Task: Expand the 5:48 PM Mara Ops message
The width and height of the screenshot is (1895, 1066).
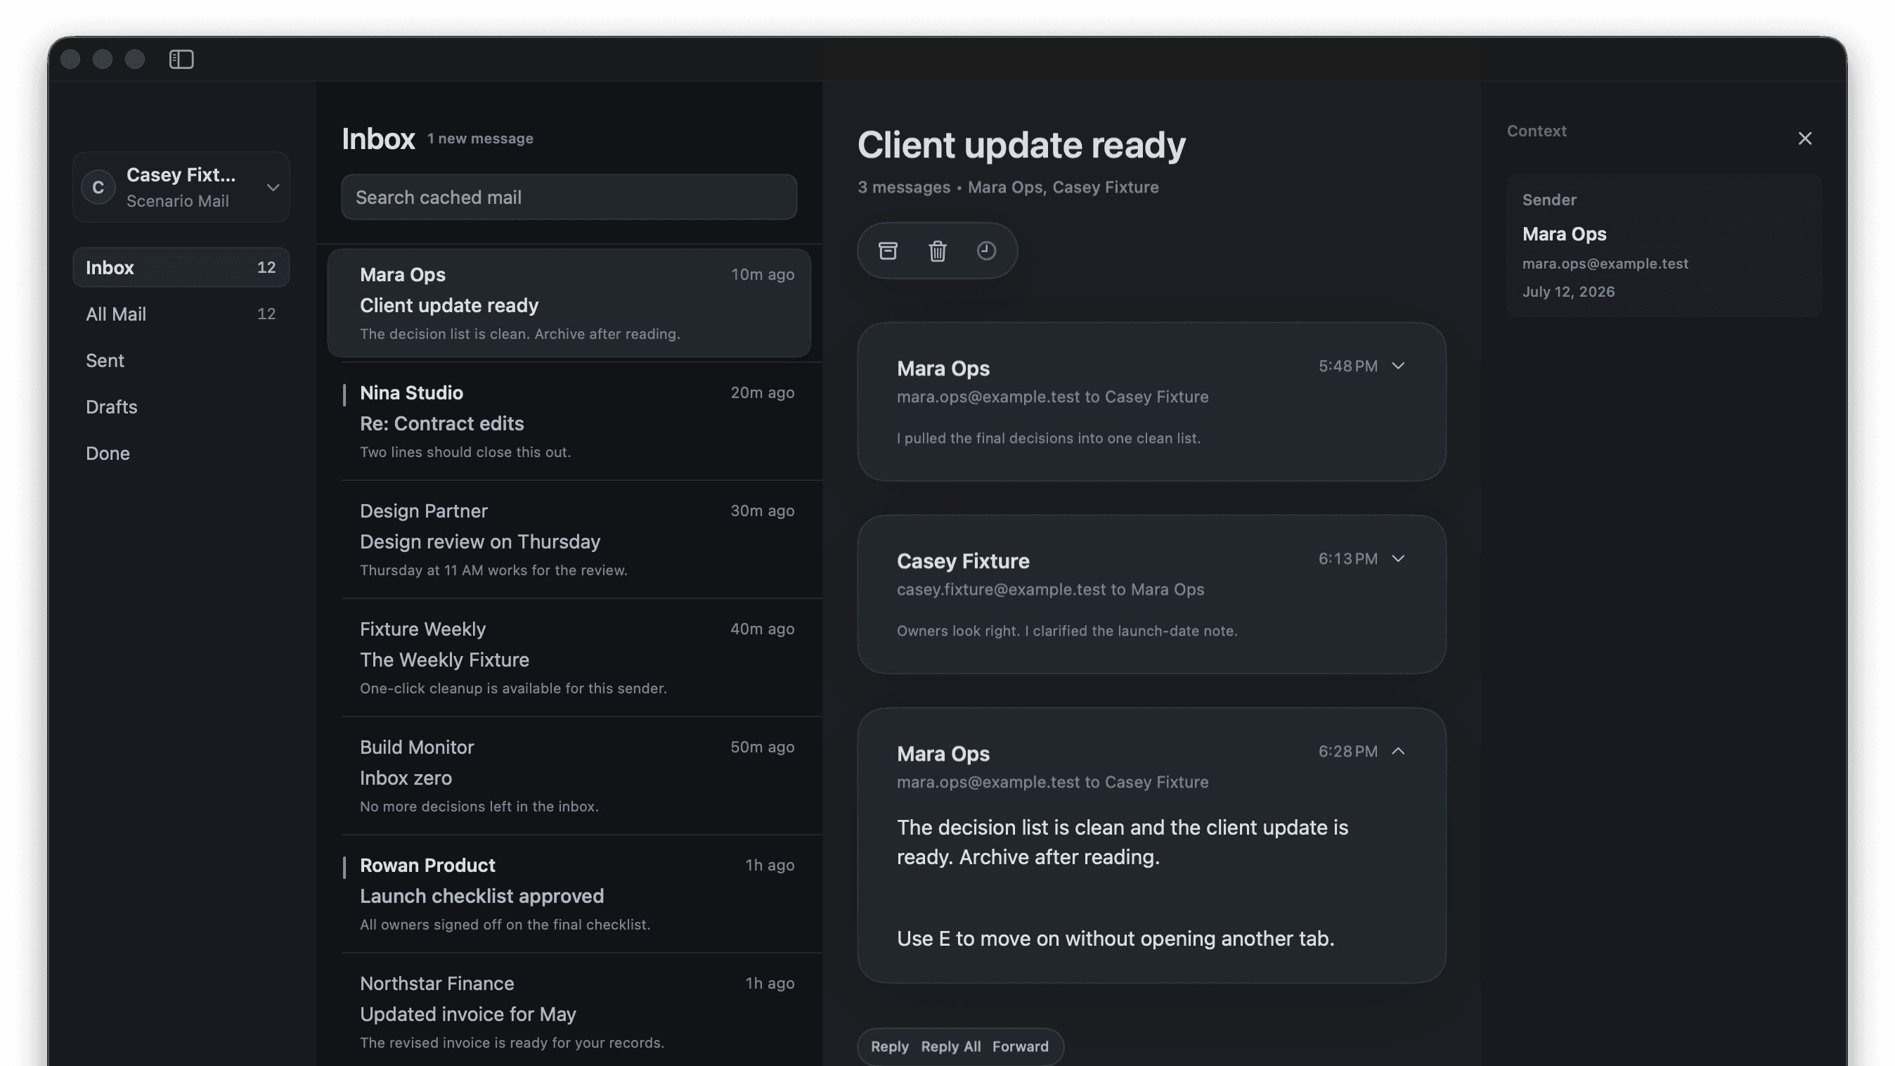Action: [1398, 366]
